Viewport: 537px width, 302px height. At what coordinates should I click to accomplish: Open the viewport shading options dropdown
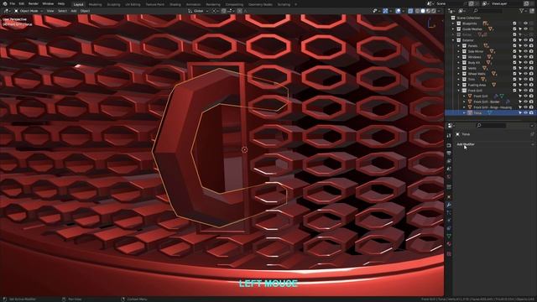coord(439,11)
